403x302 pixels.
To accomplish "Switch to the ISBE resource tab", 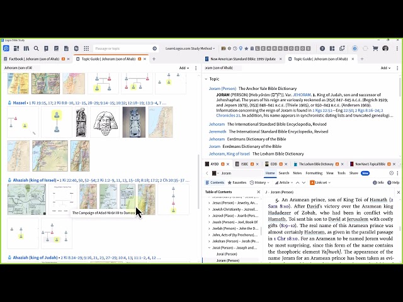I will pyautogui.click(x=244, y=164).
